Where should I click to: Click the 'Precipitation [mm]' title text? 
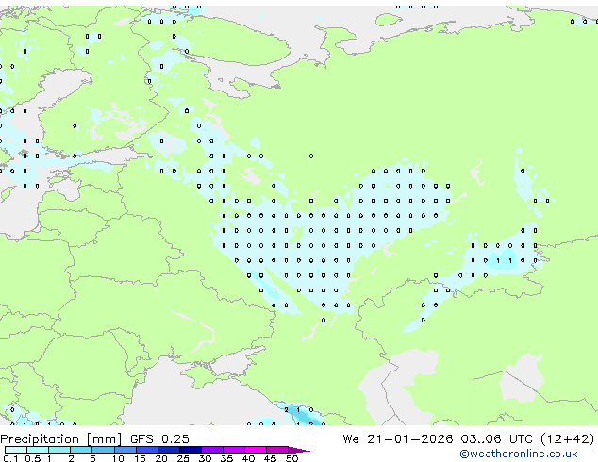60,439
